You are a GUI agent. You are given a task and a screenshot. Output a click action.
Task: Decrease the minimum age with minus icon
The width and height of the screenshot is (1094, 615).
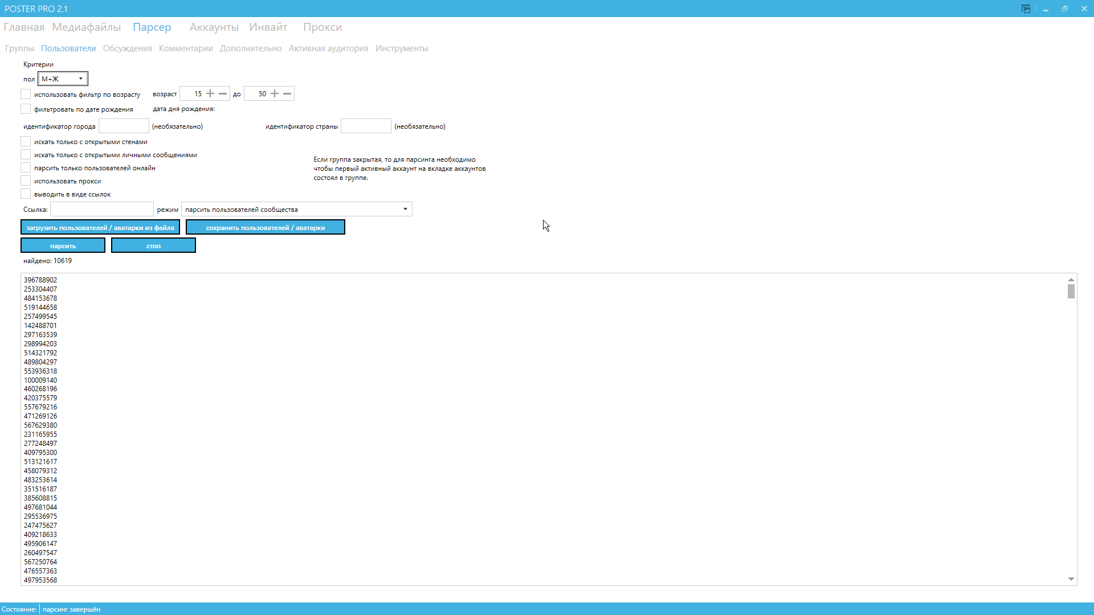click(223, 94)
